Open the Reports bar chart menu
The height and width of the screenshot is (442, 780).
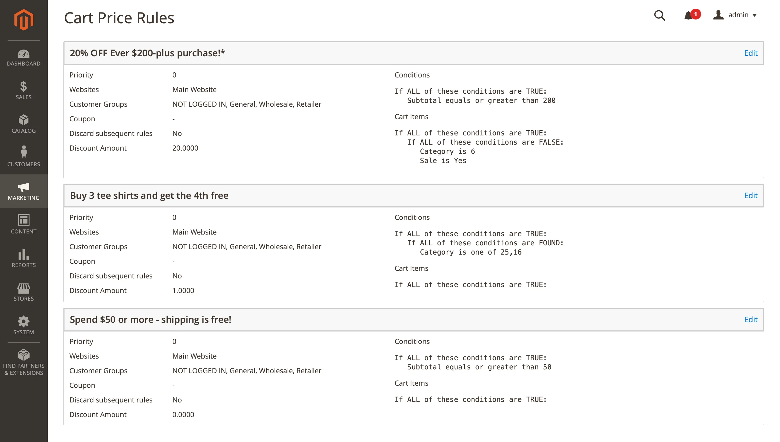[24, 258]
